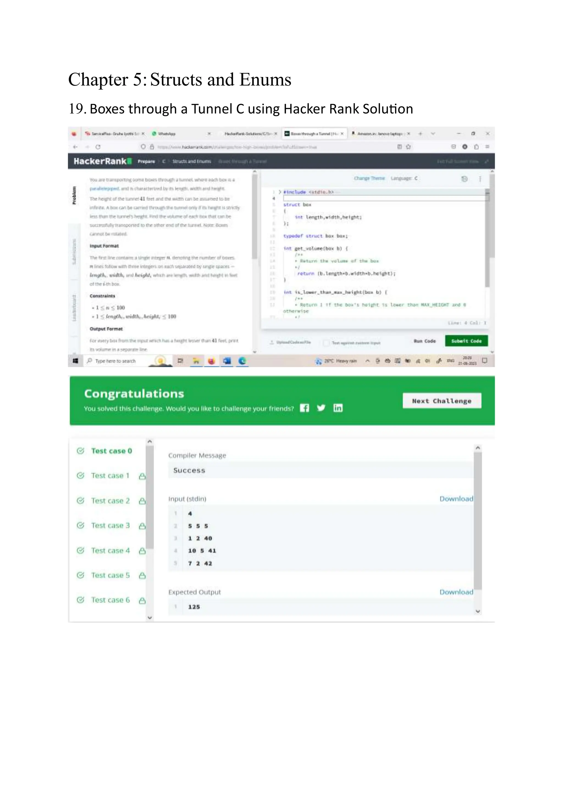Click the Next Challenge button

[x=442, y=401]
